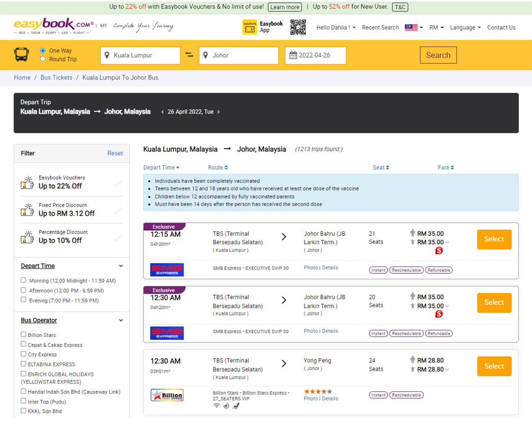532x430 pixels.
Task: Sort results by Seat
Action: (x=381, y=168)
